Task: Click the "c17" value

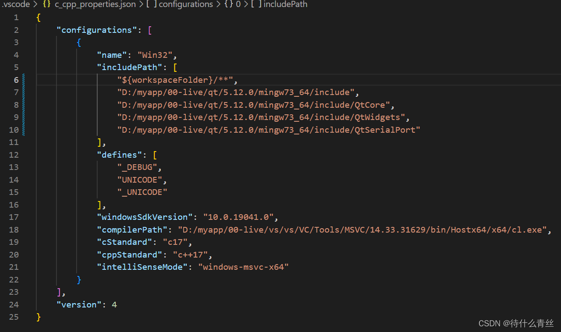Action: pyautogui.click(x=175, y=242)
